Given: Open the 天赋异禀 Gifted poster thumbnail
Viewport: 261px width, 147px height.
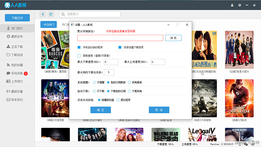Looking at the screenshot, I should tap(55, 98).
